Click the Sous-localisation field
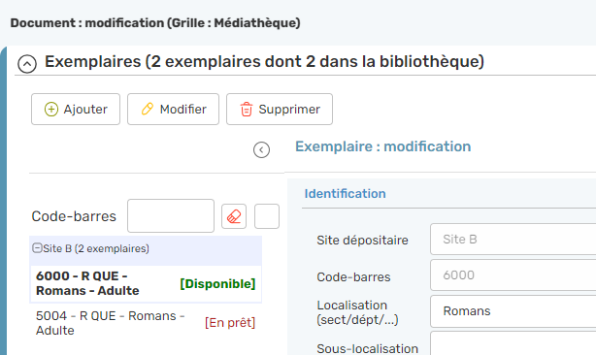The height and width of the screenshot is (355, 596). click(x=513, y=343)
